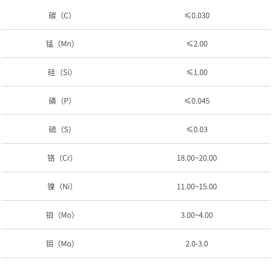
Task: Select the 11.00~15.00 nickel range
Action: coord(197,187)
